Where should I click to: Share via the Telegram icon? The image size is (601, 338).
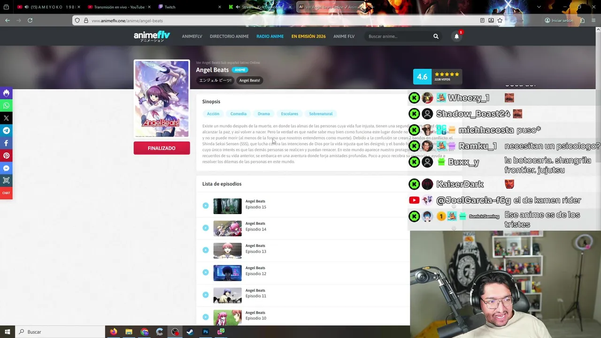pos(6,131)
